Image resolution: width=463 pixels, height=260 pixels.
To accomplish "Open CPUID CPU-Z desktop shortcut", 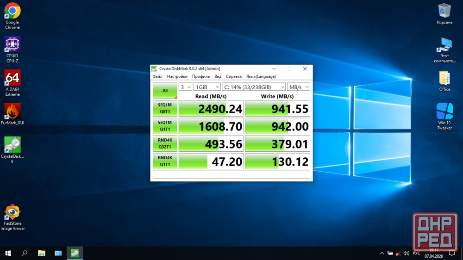I will (12, 45).
